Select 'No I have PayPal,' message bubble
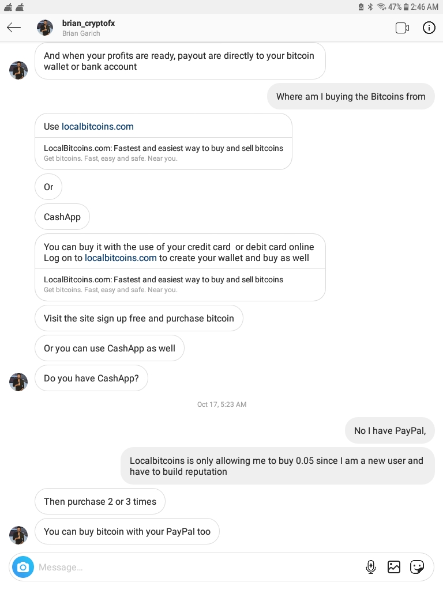The height and width of the screenshot is (590, 443). tap(390, 430)
